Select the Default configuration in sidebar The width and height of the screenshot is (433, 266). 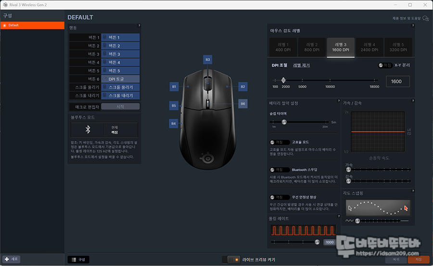tap(32, 25)
